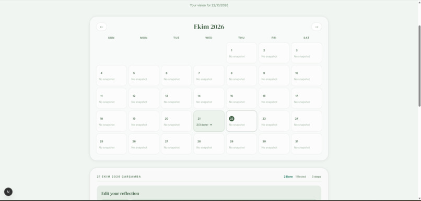This screenshot has height=201, width=421.
Task: Click the FRI column header
Action: coord(274,37)
